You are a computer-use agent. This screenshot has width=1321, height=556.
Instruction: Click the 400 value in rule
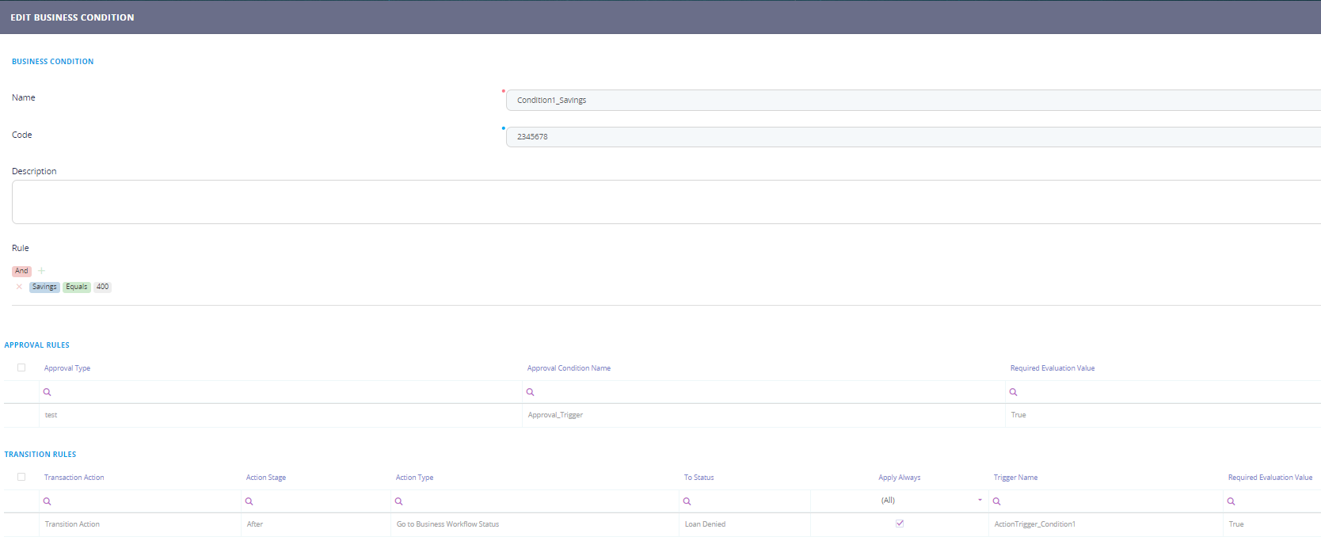[x=102, y=287]
